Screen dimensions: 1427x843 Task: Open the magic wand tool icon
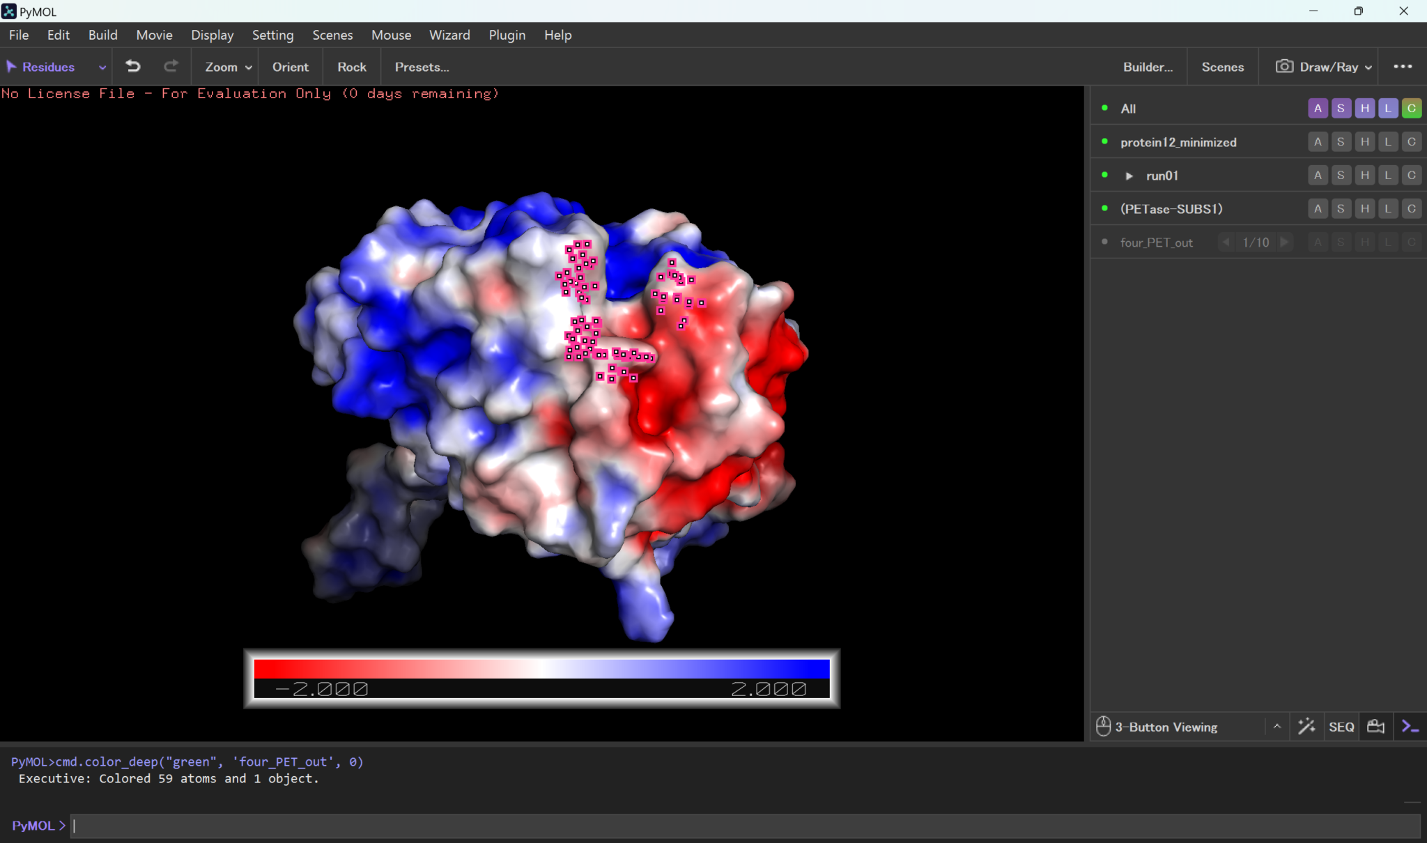[x=1306, y=727]
